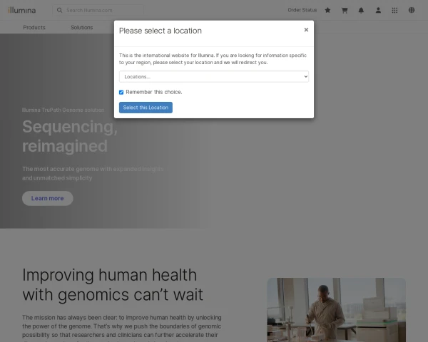Click Please select a location title
428x342 pixels.
pyautogui.click(x=160, y=31)
